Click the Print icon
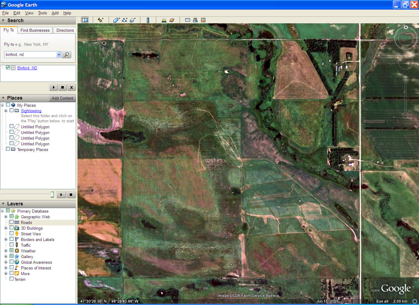Image resolution: width=419 pixels, height=305 pixels. tap(195, 20)
